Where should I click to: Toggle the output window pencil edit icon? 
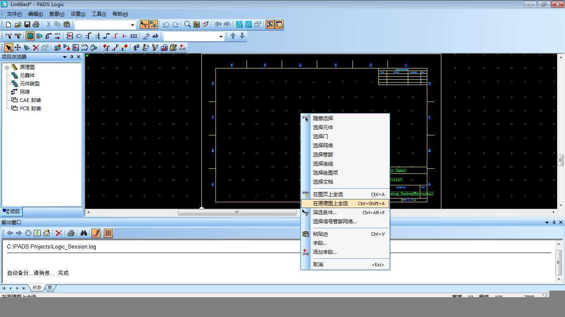point(96,233)
